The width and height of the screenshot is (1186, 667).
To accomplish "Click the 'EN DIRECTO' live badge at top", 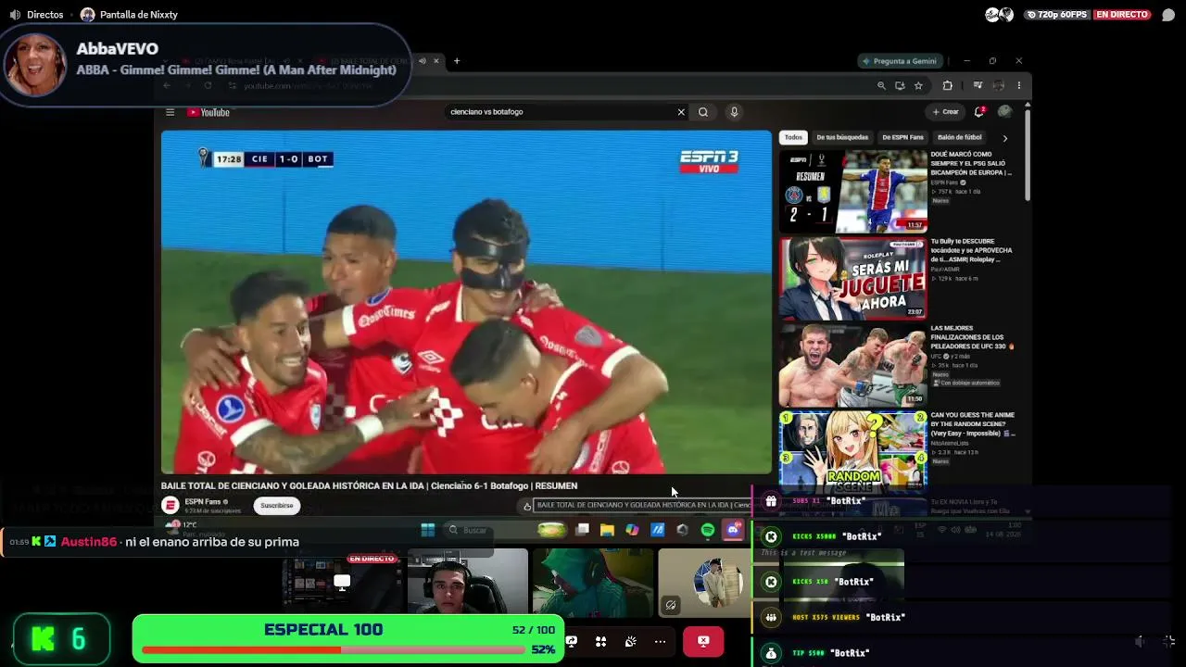I will (x=1122, y=15).
